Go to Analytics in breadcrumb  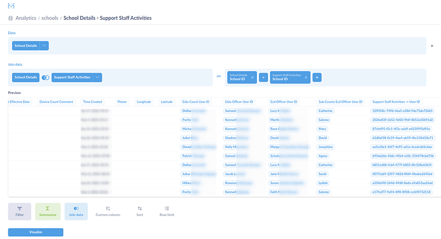click(26, 18)
